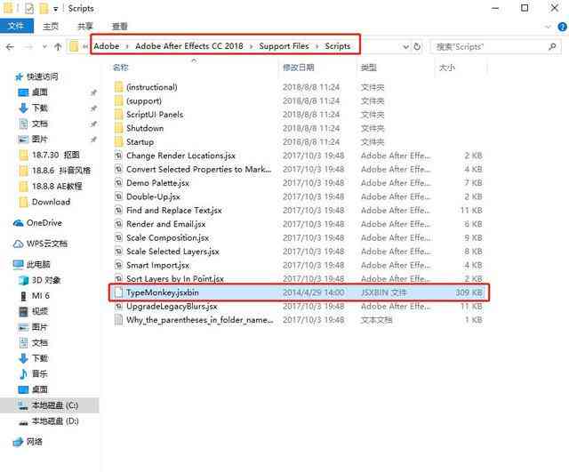Viewport: 569px width, 472px height.
Task: Open recent locations dropdown arrow
Action: click(x=44, y=46)
